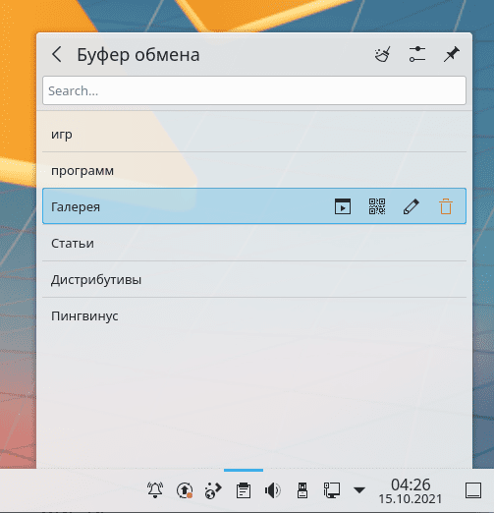Image resolution: width=494 pixels, height=513 pixels.
Task: Open the volume control tray icon
Action: [x=273, y=490]
